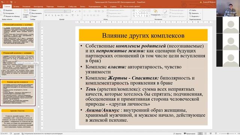Open the Layout (Макет) dropdown

pos(33,10)
